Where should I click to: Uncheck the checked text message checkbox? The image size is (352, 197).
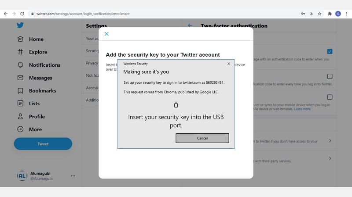[330, 51]
